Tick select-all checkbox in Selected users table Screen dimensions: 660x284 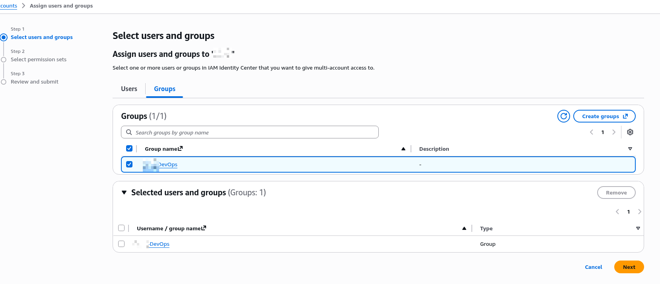121,228
